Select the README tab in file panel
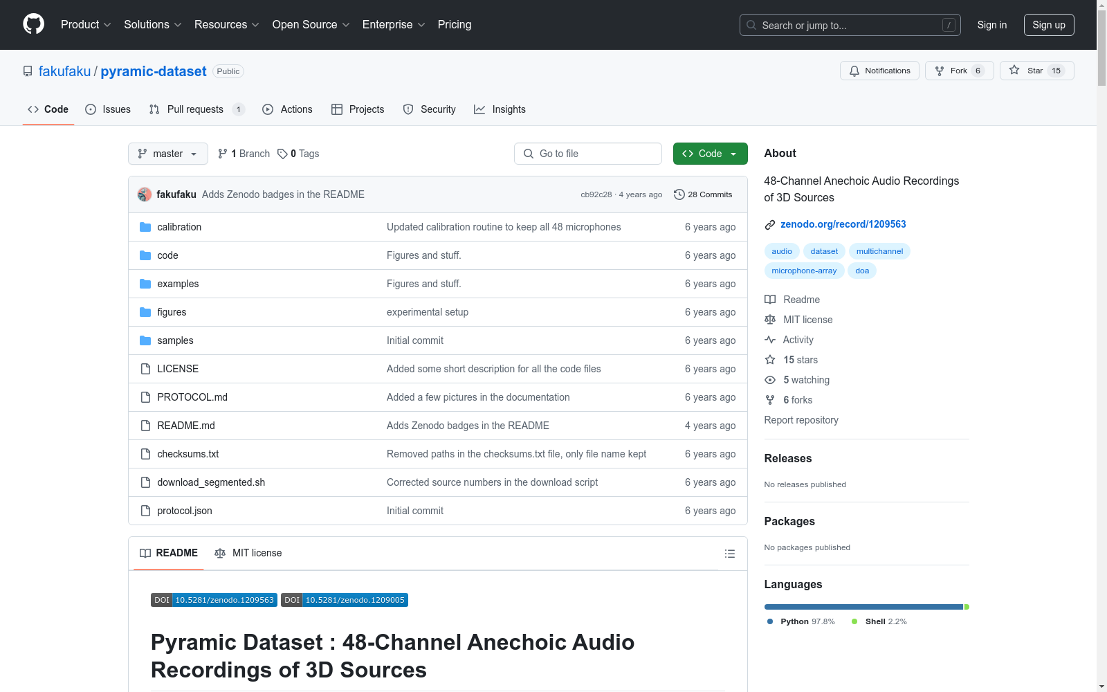The height and width of the screenshot is (692, 1107). click(x=169, y=553)
